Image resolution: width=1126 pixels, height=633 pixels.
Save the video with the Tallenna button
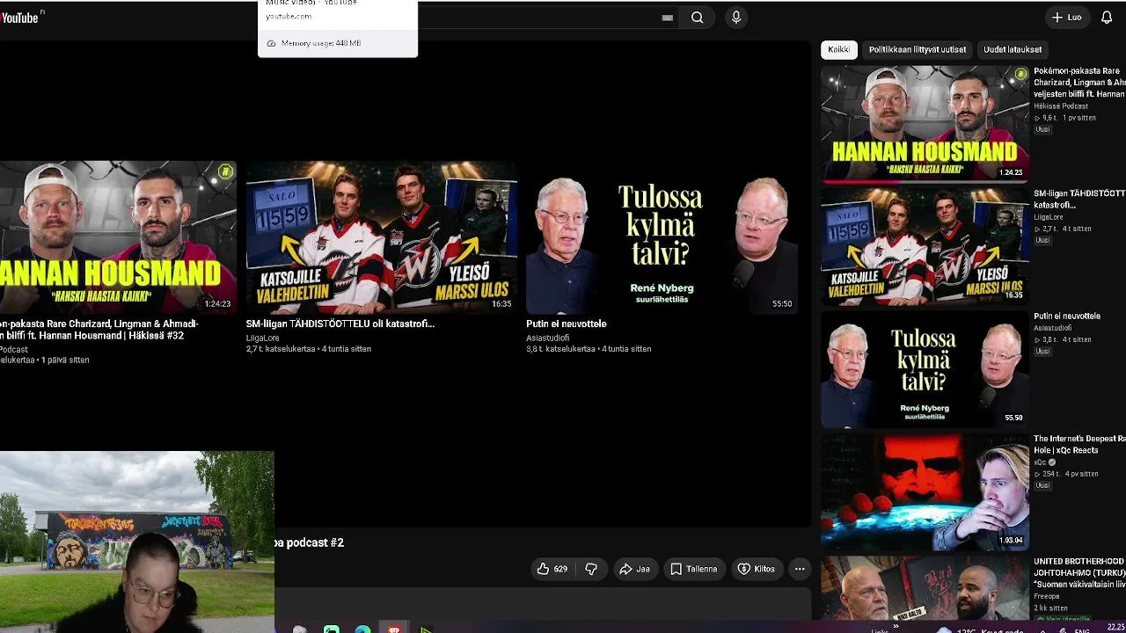(693, 569)
